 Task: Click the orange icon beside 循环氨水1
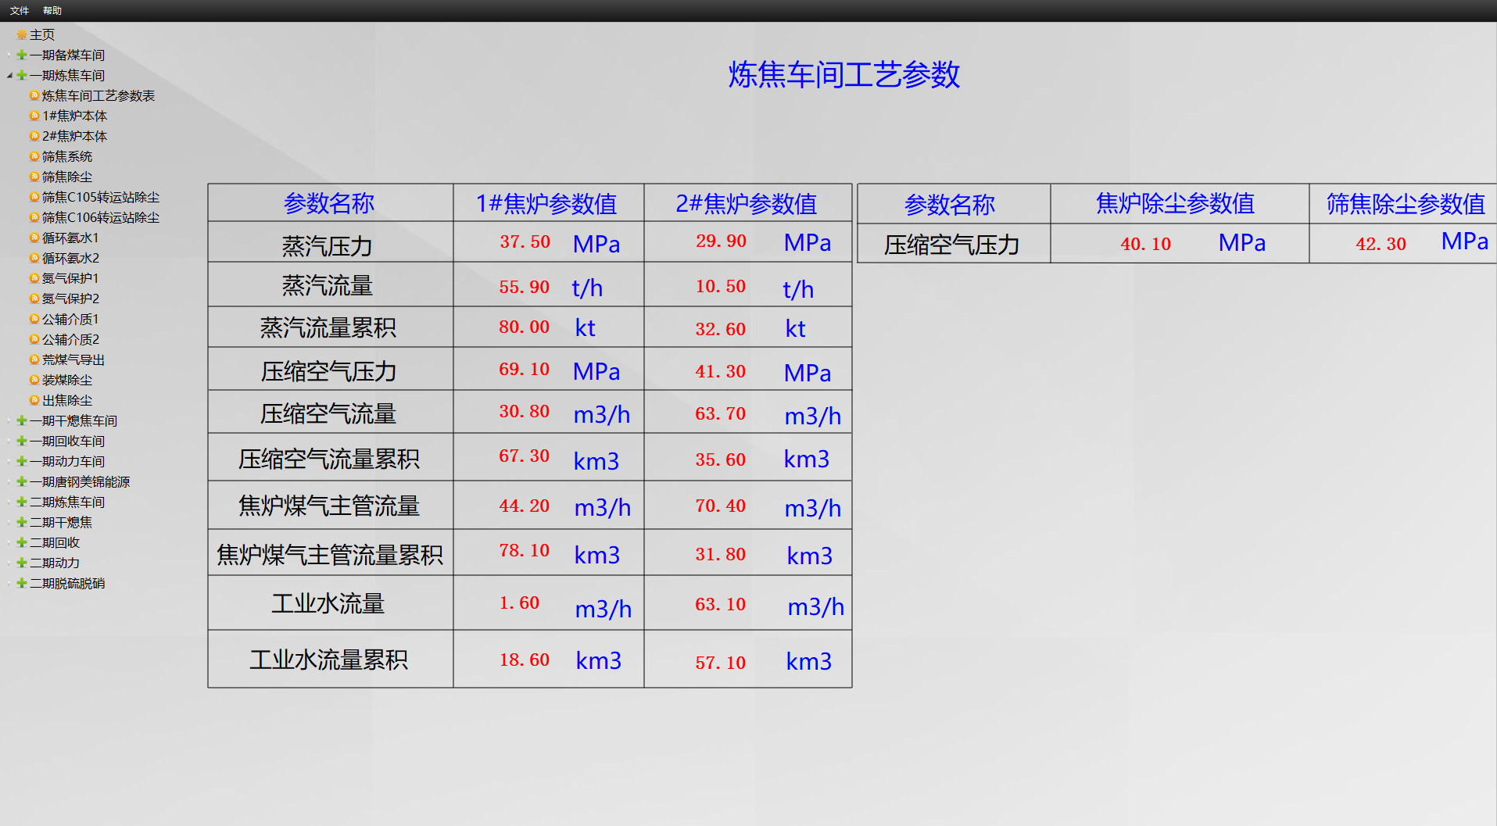pos(34,238)
